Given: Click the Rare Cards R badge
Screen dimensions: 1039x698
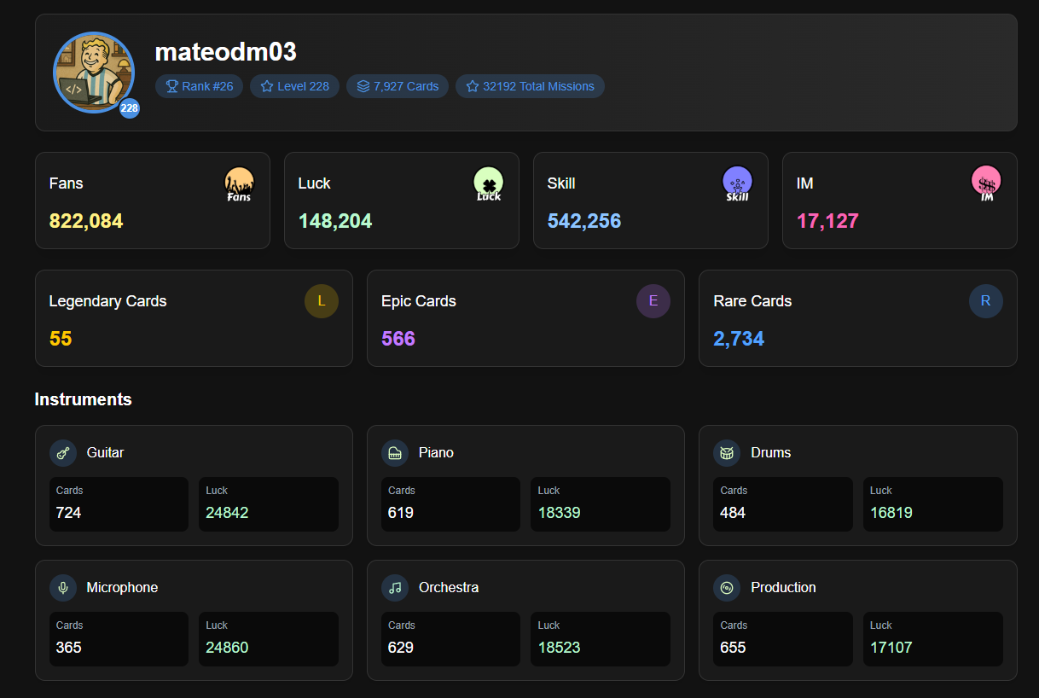Looking at the screenshot, I should [x=985, y=301].
